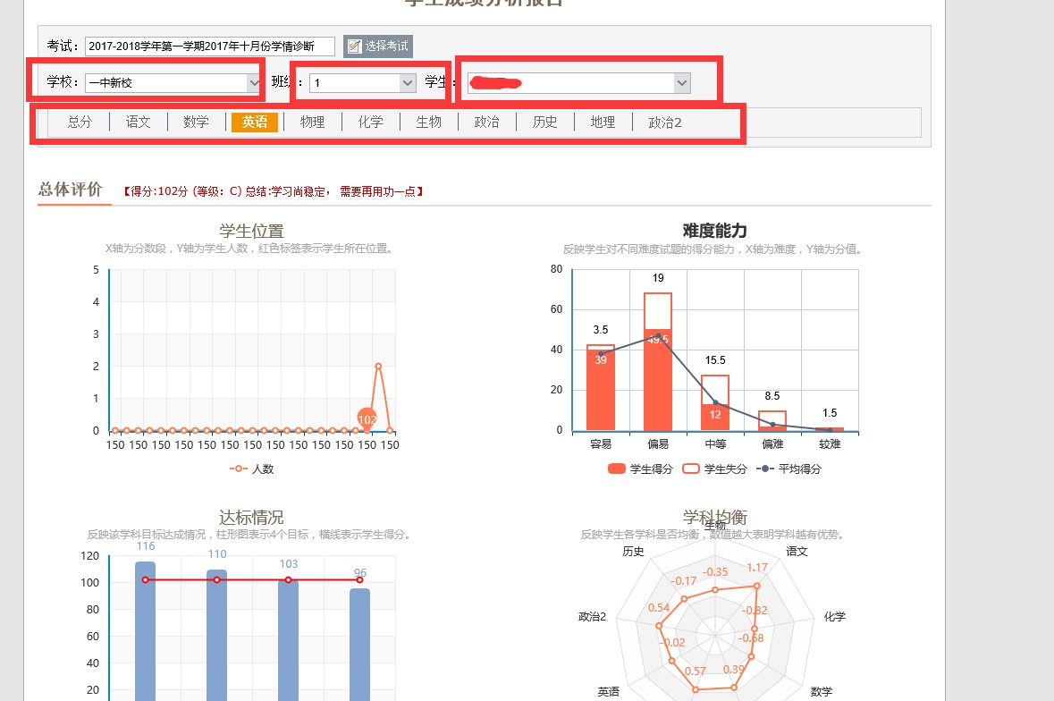Select the 语文 subject tab
This screenshot has height=701, width=1054.
[139, 122]
